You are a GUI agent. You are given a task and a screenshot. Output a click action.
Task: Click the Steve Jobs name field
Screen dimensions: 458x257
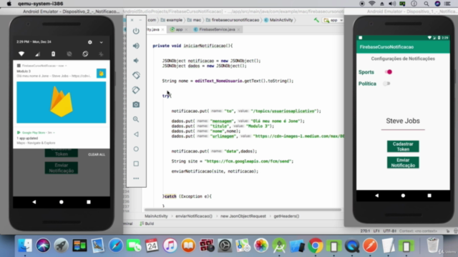tap(403, 121)
